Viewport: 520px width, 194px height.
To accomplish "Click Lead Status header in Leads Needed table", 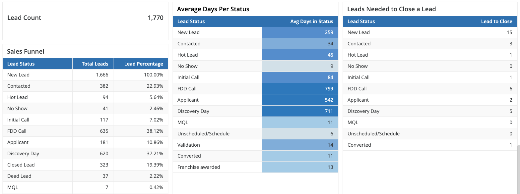I will (361, 22).
